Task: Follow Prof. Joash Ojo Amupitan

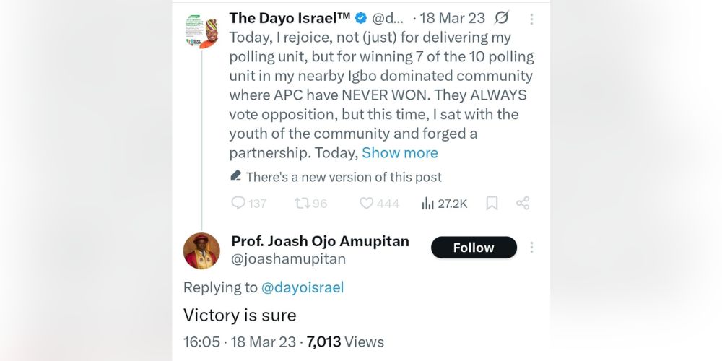Action: click(474, 248)
